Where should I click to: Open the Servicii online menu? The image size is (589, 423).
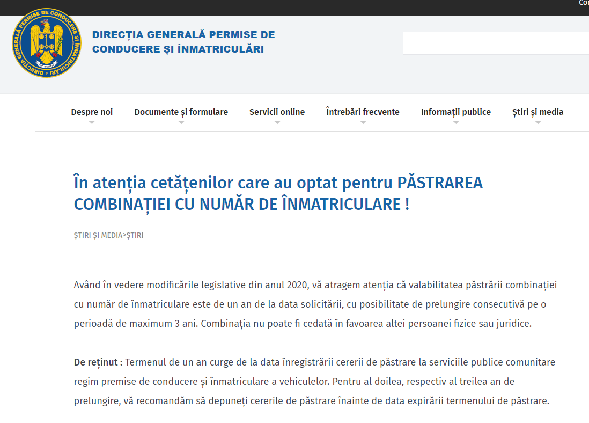(x=277, y=112)
